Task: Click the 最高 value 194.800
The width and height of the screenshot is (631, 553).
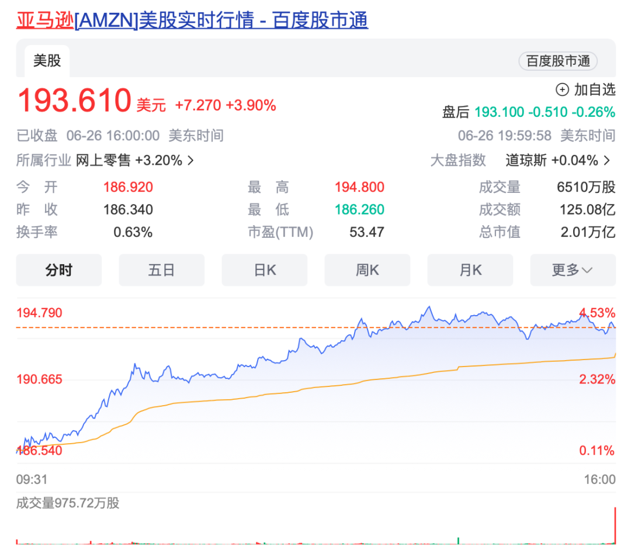Action: click(359, 187)
